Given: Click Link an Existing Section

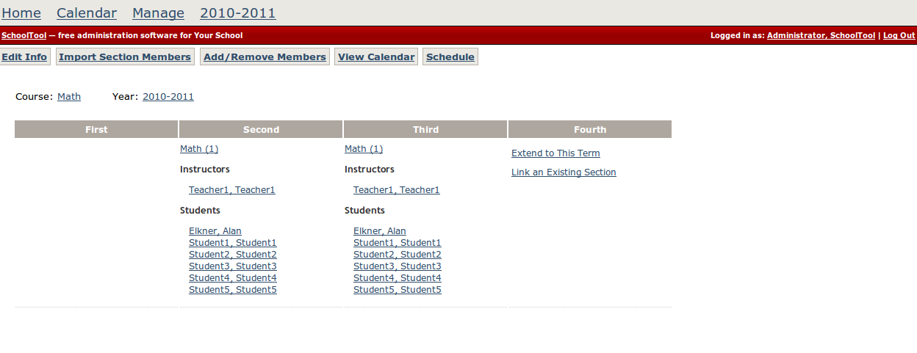Looking at the screenshot, I should (x=564, y=172).
